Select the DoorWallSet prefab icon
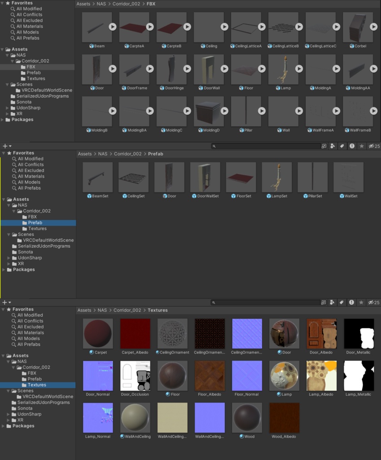Screen dimensions: 381x460 click(205, 177)
